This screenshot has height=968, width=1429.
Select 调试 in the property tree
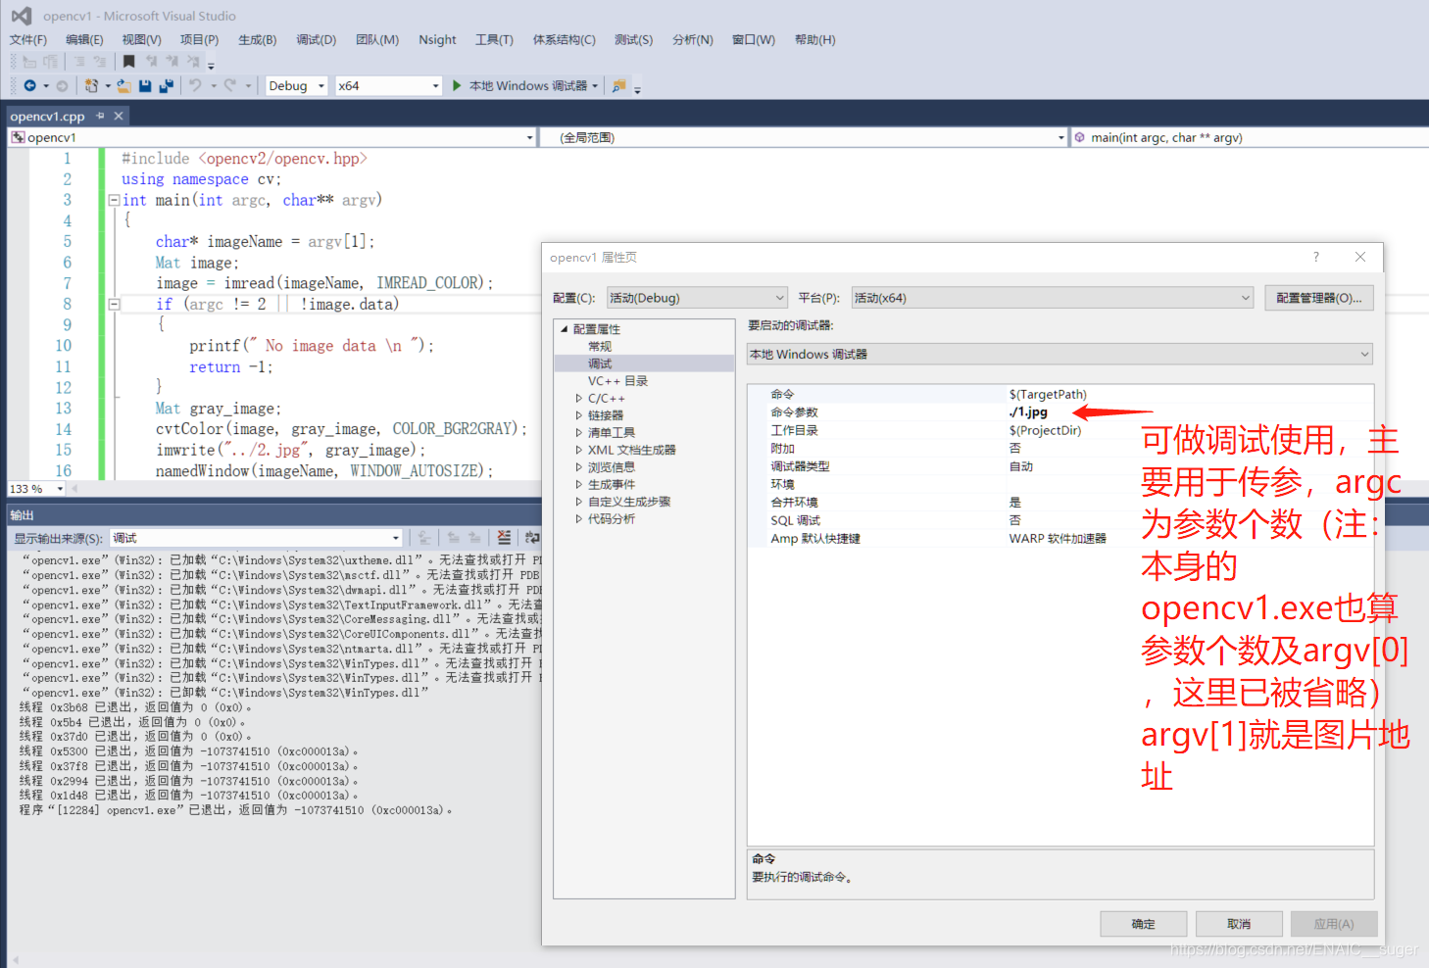tap(600, 363)
